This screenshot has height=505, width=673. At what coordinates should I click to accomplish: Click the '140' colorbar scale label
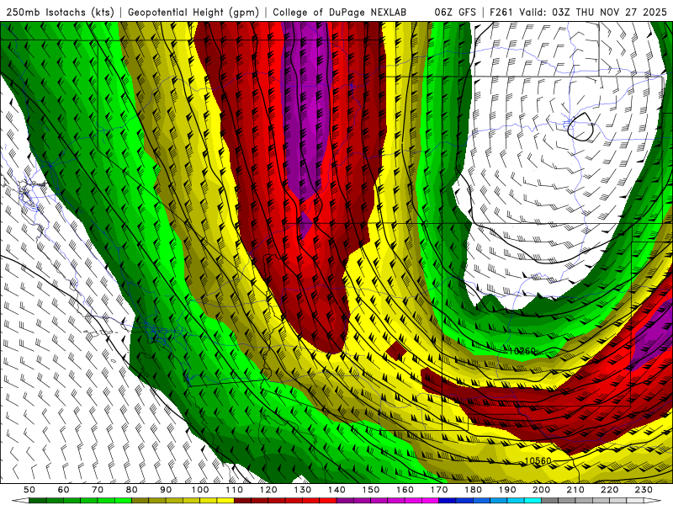tap(336, 490)
